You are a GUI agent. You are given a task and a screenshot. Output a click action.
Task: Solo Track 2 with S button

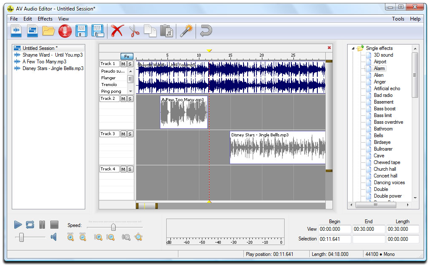(x=130, y=99)
